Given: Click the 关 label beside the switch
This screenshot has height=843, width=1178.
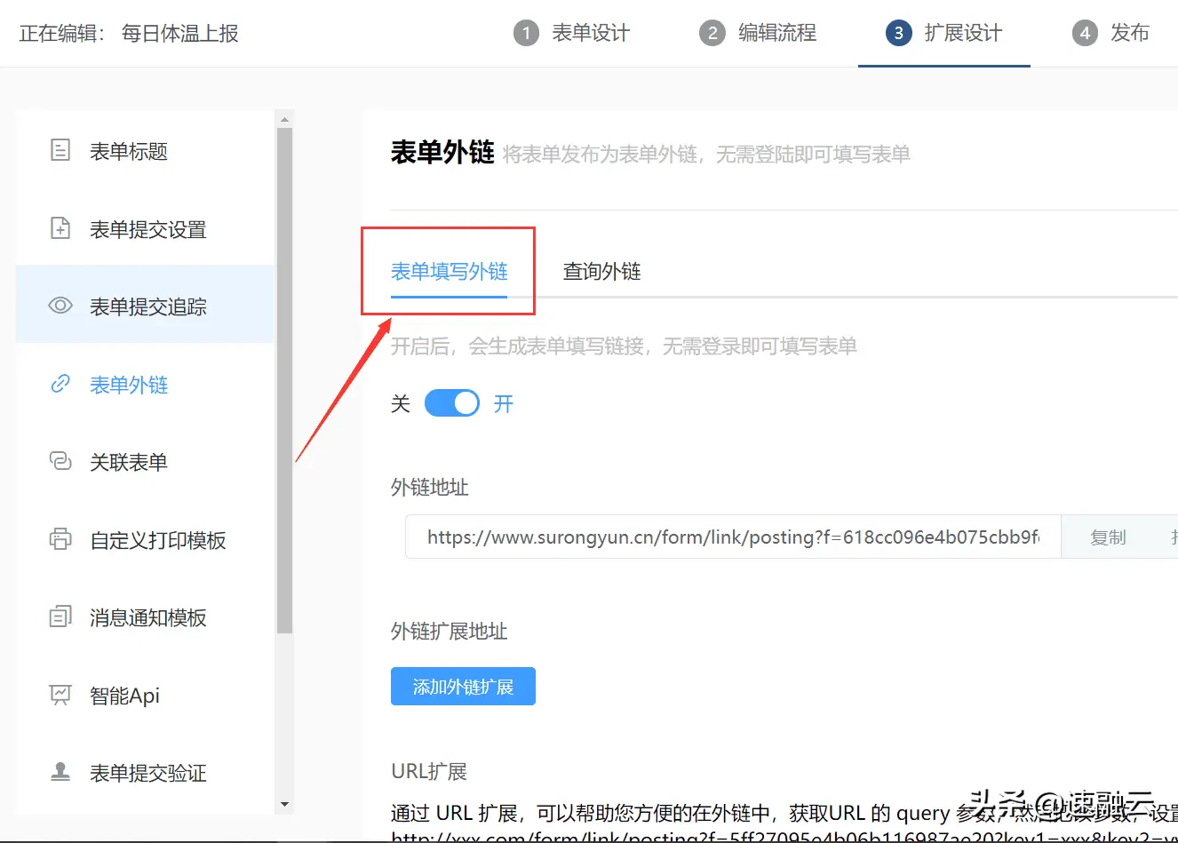Looking at the screenshot, I should pyautogui.click(x=401, y=404).
